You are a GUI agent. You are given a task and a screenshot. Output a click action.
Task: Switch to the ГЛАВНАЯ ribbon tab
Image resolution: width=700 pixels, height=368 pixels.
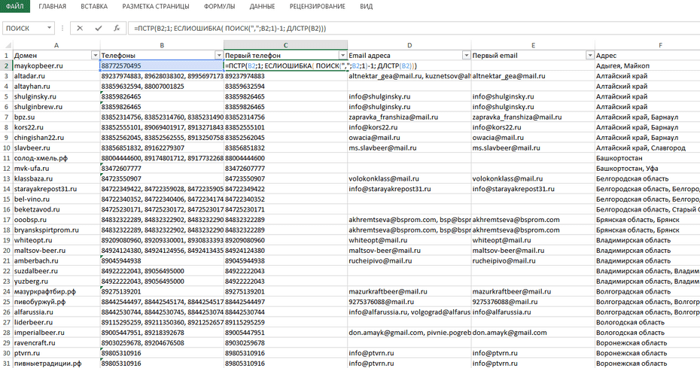pyautogui.click(x=52, y=6)
